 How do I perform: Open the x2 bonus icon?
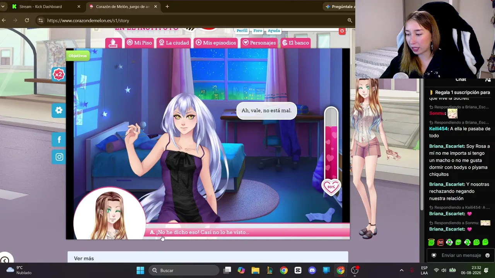(59, 75)
